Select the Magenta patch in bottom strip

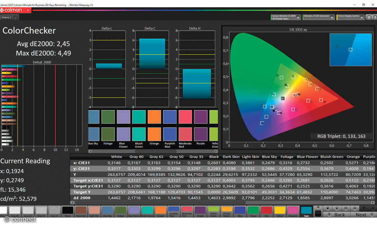click(x=293, y=211)
